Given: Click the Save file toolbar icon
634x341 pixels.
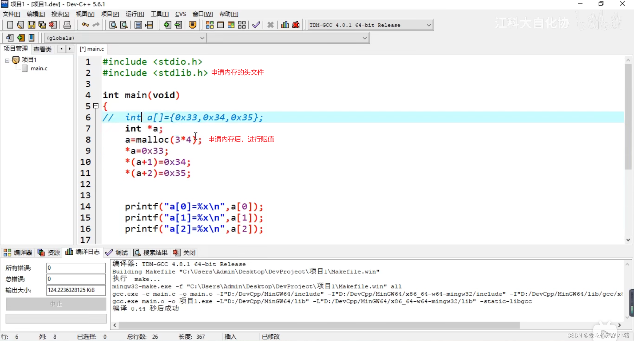Looking at the screenshot, I should tap(31, 25).
